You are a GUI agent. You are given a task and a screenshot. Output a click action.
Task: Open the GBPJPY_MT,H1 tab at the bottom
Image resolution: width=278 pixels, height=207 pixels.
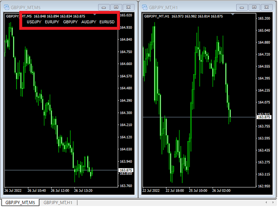58,202
